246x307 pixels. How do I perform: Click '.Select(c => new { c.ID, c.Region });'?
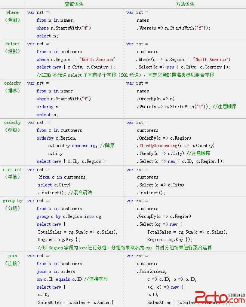click(x=181, y=161)
